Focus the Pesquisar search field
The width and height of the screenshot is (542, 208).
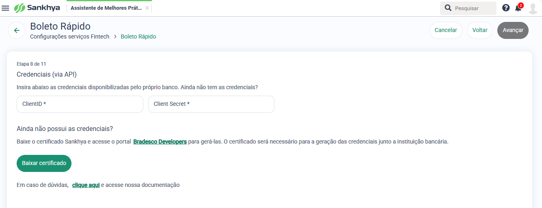pyautogui.click(x=473, y=8)
